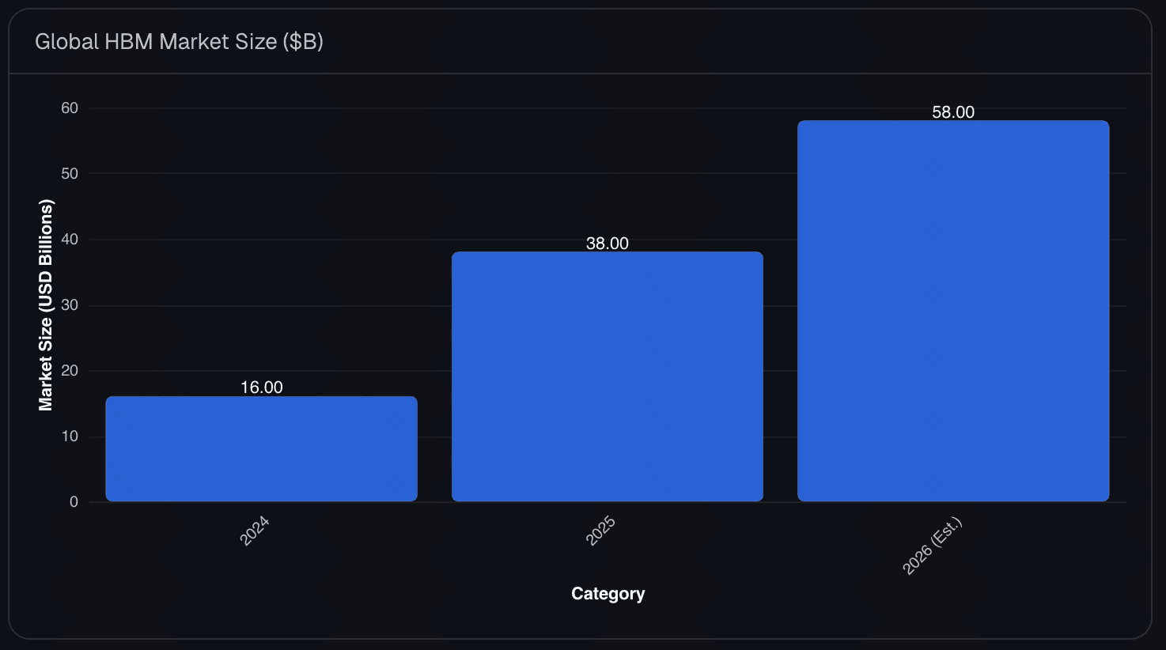Viewport: 1166px width, 650px height.
Task: Click the 0 y-axis tick label
Action: 74,502
